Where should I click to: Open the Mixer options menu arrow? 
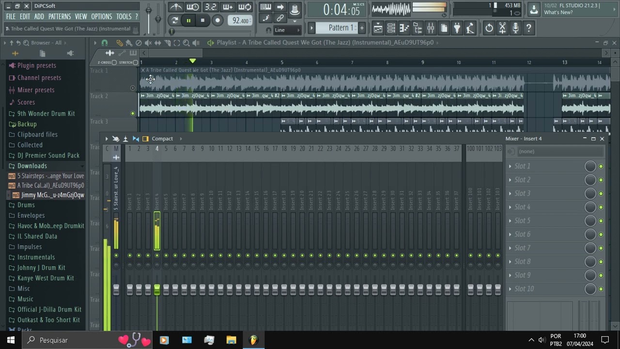[107, 139]
